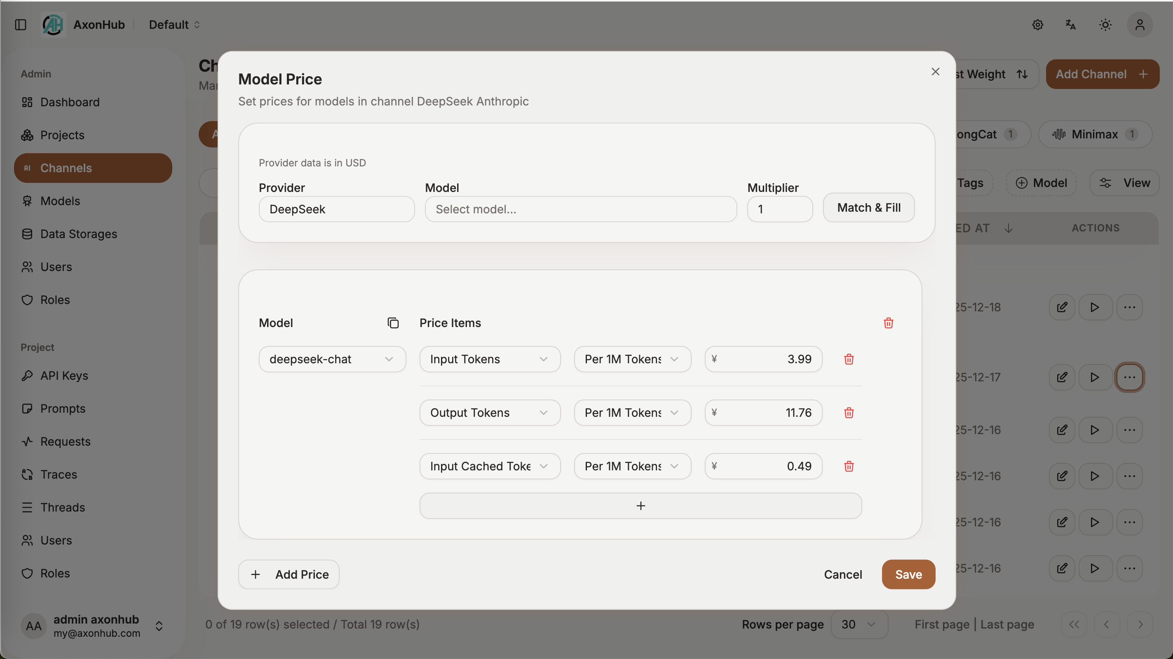
Task: Open Models in the sidebar
Action: (60, 201)
